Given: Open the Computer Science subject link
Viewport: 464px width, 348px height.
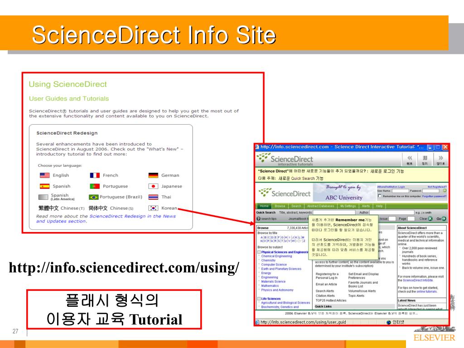Looking at the screenshot, I should pyautogui.click(x=274, y=265).
